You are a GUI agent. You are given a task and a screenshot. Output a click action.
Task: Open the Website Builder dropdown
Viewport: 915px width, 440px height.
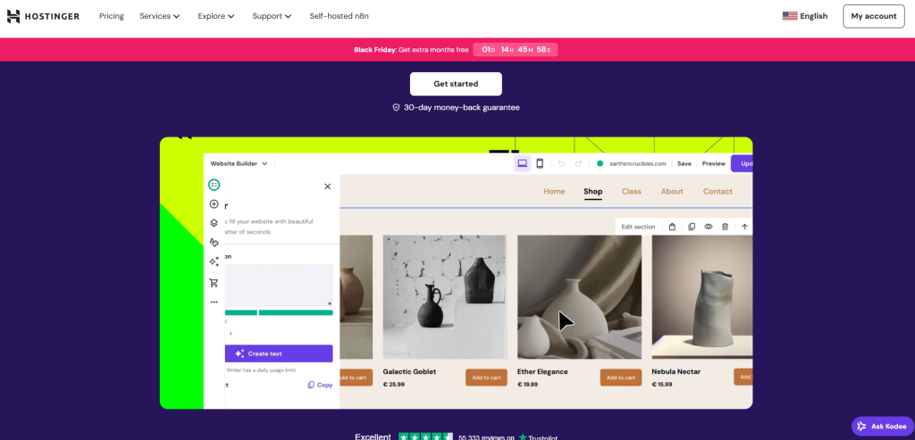239,163
